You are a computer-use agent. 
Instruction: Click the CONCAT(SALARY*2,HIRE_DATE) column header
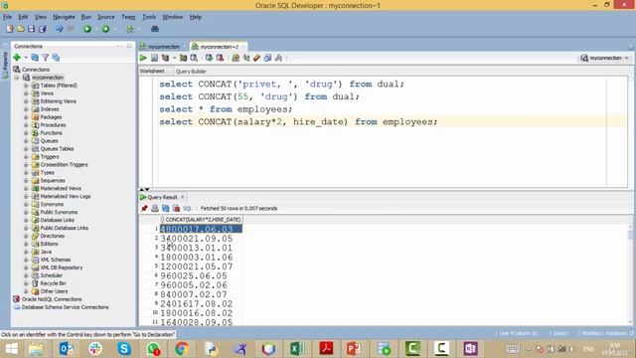(201, 220)
